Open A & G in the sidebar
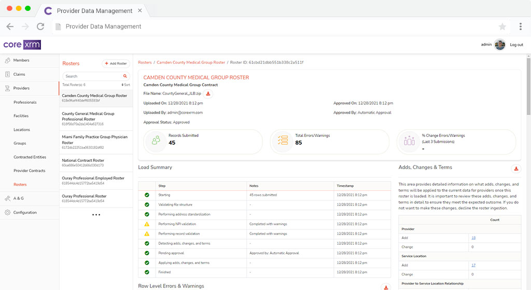This screenshot has height=290, width=531. (18, 199)
